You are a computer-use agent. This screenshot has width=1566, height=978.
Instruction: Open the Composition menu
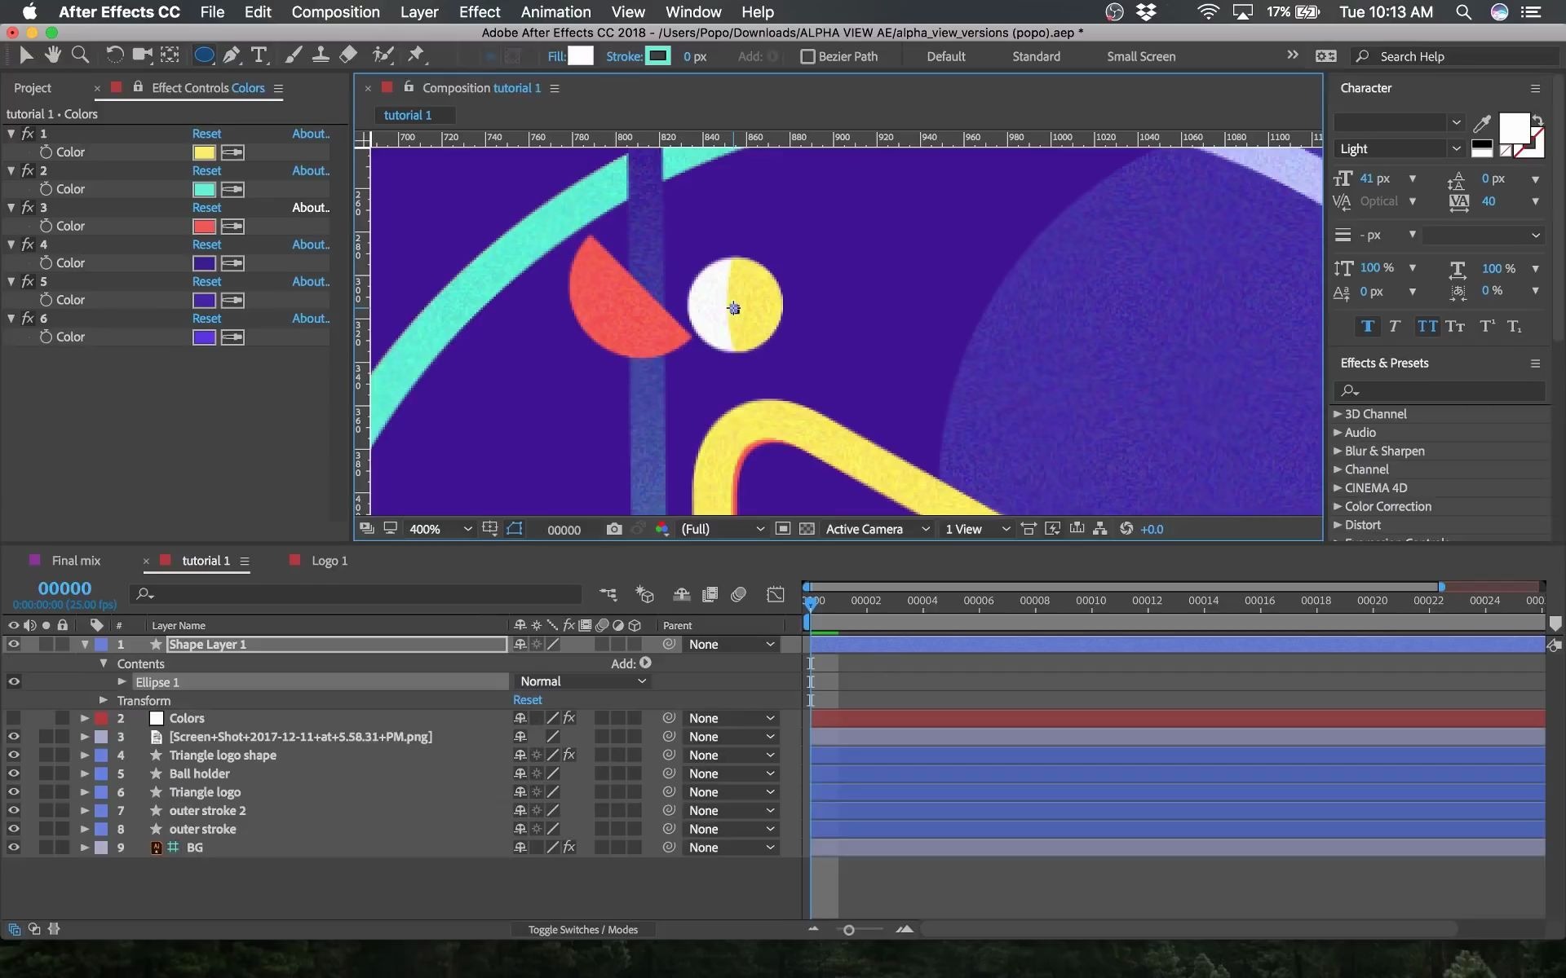pyautogui.click(x=335, y=11)
